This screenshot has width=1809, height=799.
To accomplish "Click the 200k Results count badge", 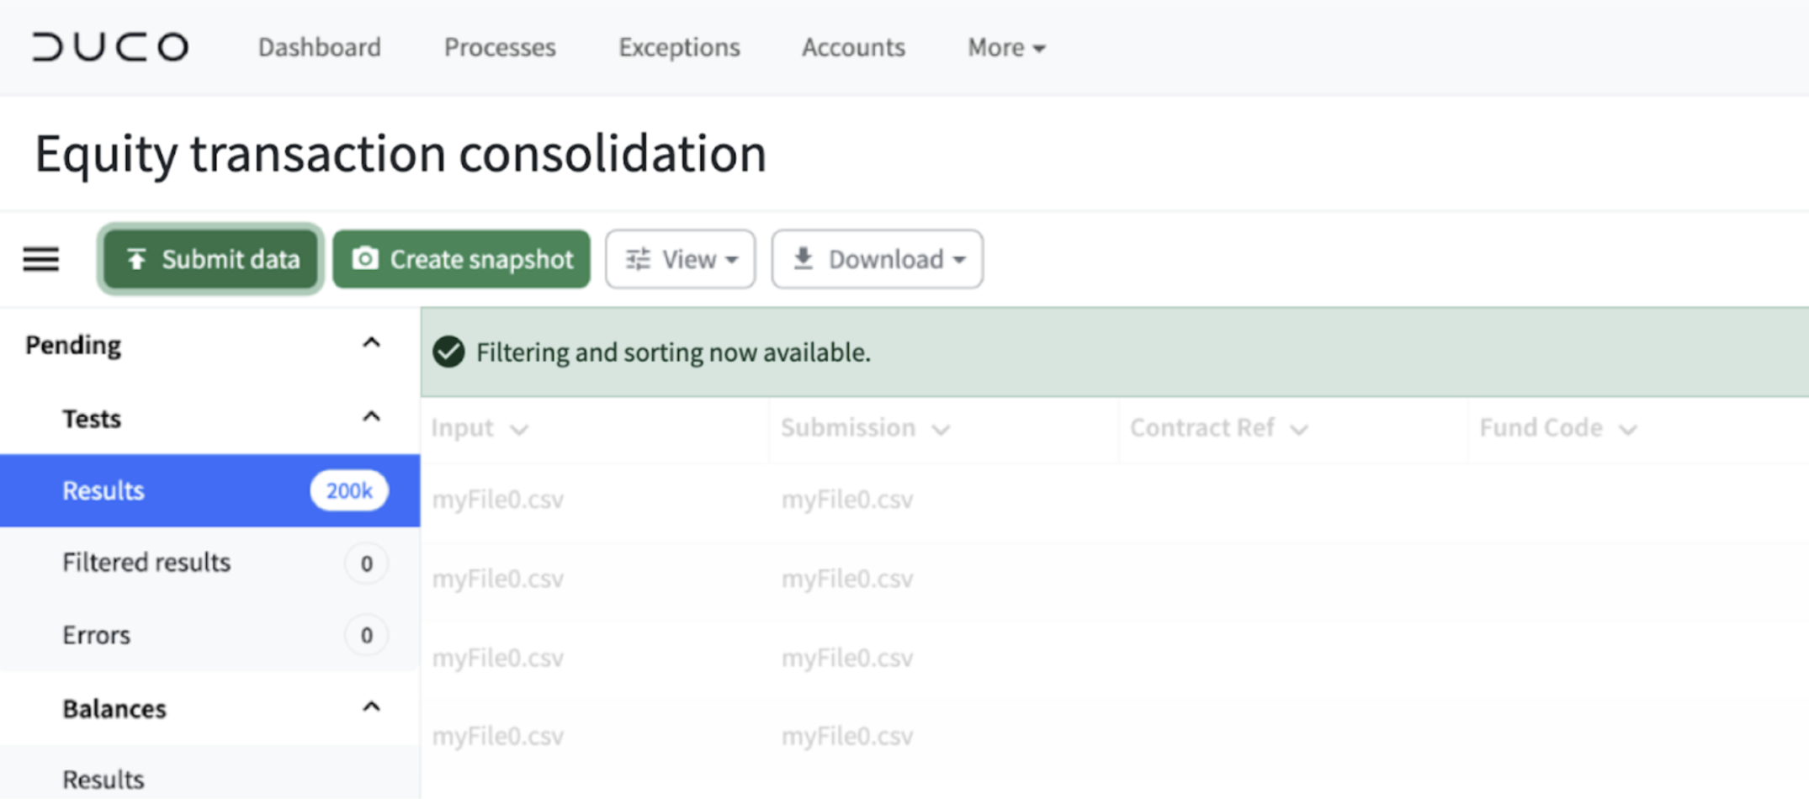I will 349,490.
